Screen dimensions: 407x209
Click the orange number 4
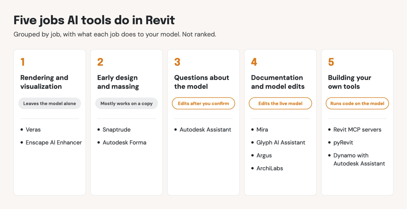click(254, 62)
